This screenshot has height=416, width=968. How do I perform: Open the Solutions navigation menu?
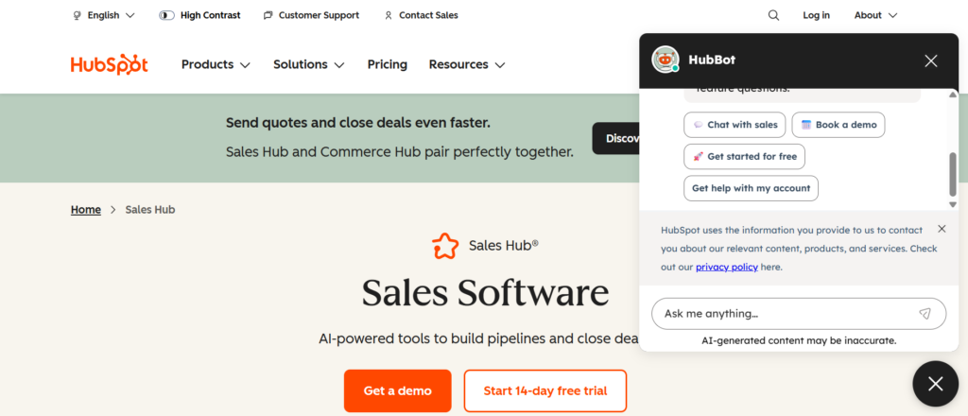(308, 64)
